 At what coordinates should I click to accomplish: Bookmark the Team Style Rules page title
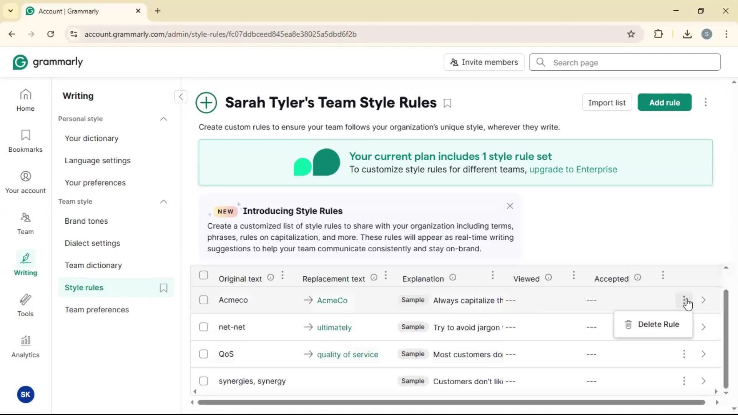click(447, 103)
